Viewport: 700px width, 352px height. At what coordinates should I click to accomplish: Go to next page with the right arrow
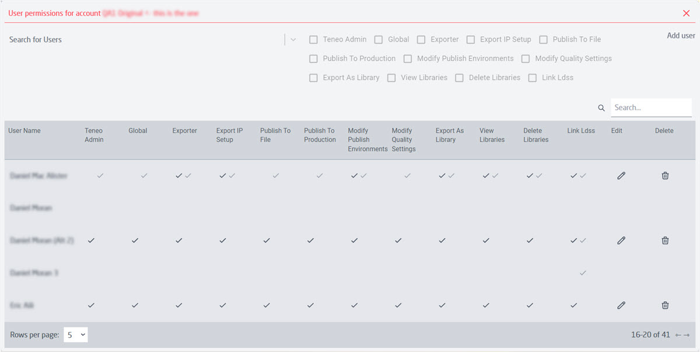pyautogui.click(x=687, y=335)
